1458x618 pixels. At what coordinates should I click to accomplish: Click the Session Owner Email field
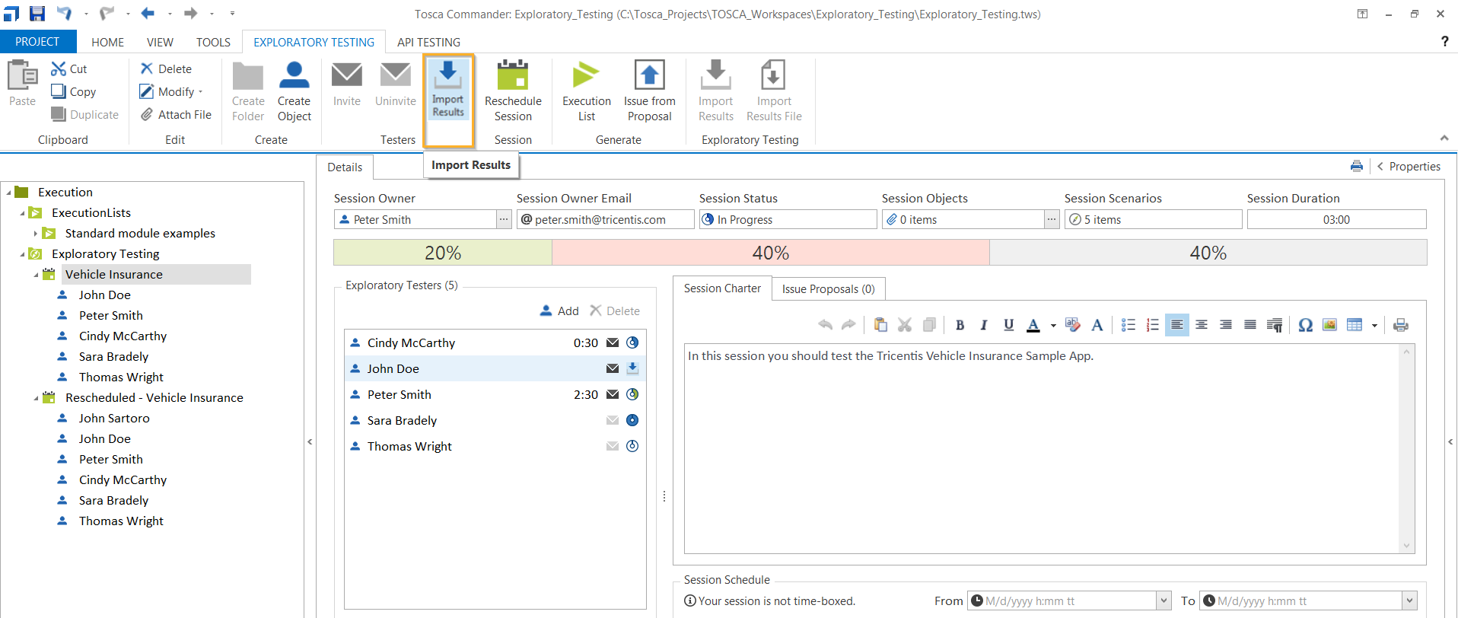605,220
